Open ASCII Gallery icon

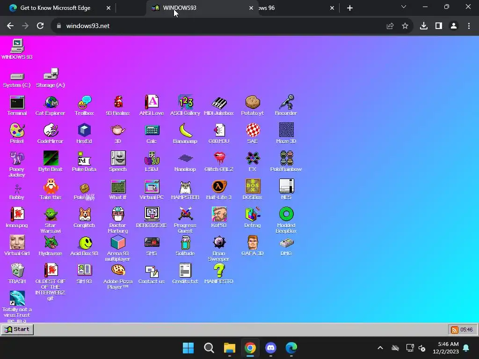click(x=185, y=106)
